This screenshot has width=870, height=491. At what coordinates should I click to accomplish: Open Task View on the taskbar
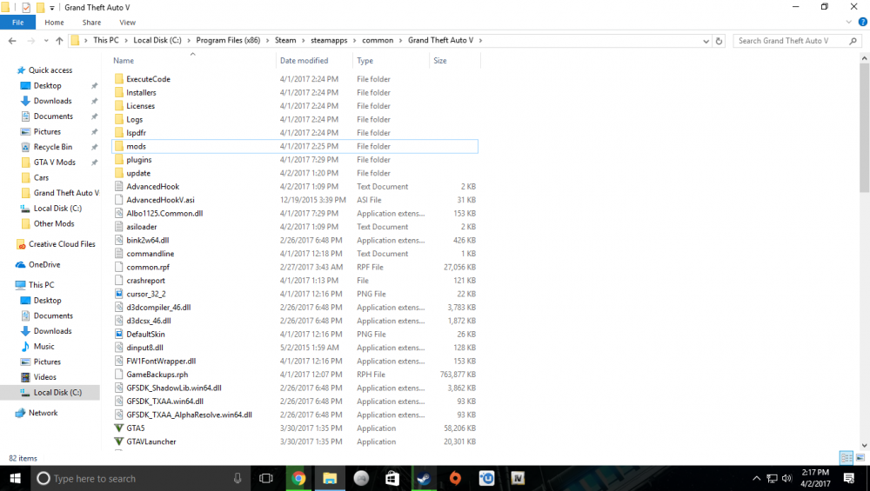266,478
